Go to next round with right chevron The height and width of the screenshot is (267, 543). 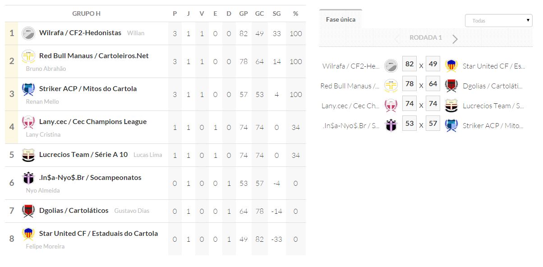click(x=455, y=39)
